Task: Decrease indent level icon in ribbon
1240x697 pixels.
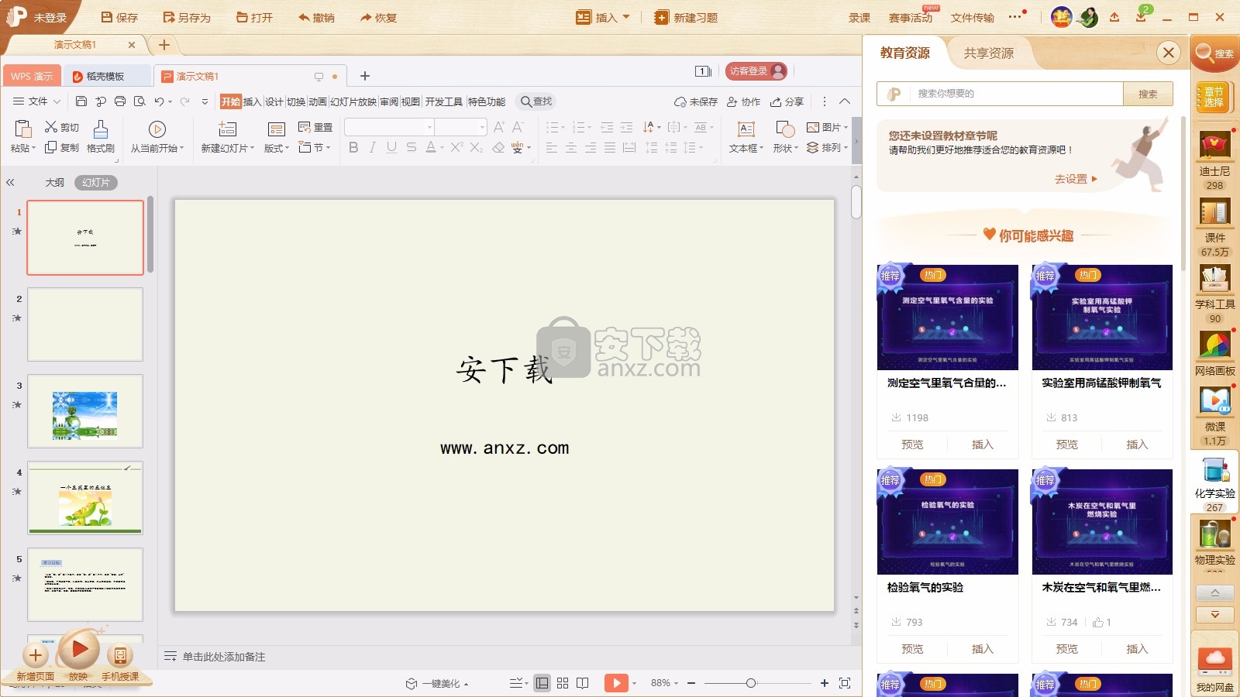Action: coord(607,127)
